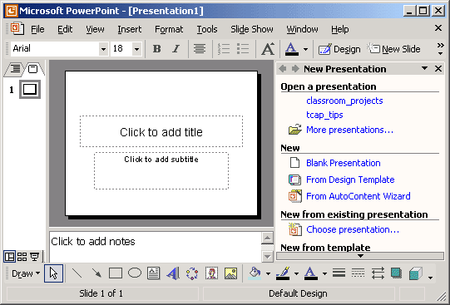The height and width of the screenshot is (305, 450).
Task: Close the New Presentation task pane
Action: [x=438, y=68]
